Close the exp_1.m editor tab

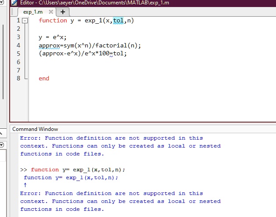pyautogui.click(x=51, y=12)
